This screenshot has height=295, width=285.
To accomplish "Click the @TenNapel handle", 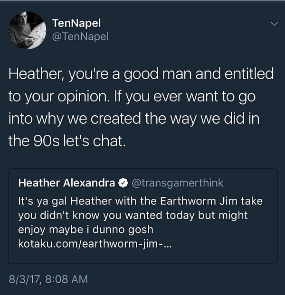I will tap(80, 37).
